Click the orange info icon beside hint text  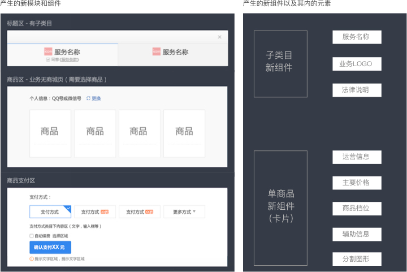[32, 258]
